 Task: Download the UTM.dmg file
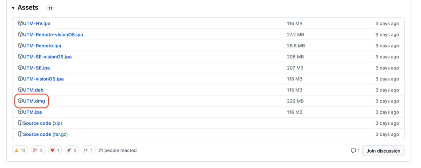coord(34,101)
